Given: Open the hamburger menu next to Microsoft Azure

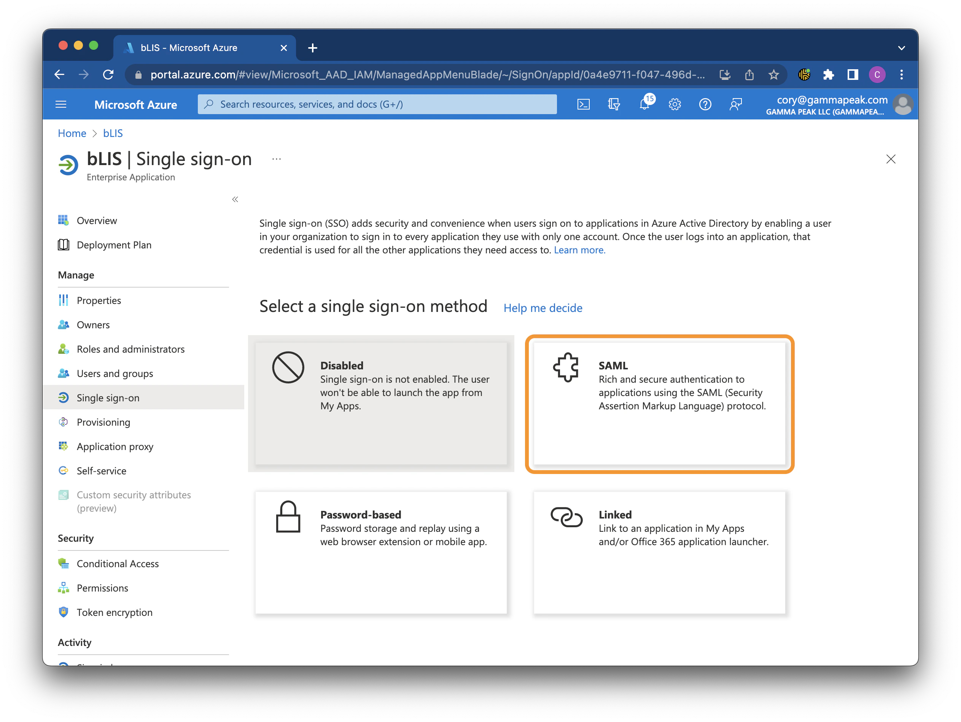Looking at the screenshot, I should tap(61, 104).
